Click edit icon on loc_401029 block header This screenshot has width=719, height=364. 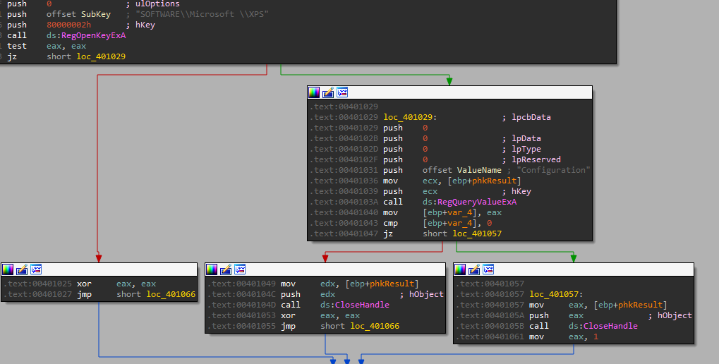(328, 92)
